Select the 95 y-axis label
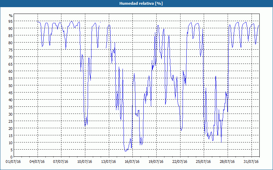 (x=11, y=21)
